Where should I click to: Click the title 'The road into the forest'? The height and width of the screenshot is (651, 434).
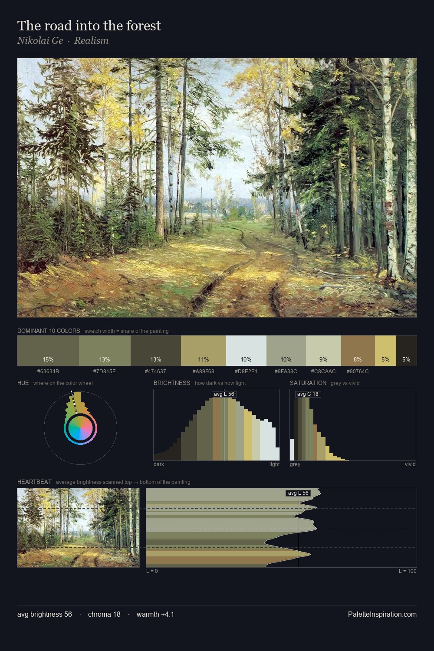point(89,26)
